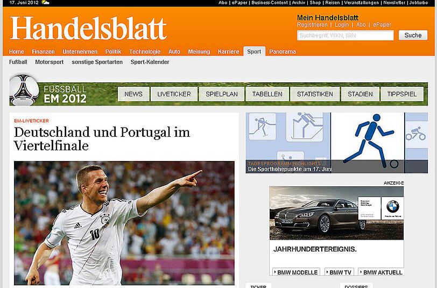Select the Sport tab
The height and width of the screenshot is (288, 437).
click(254, 51)
